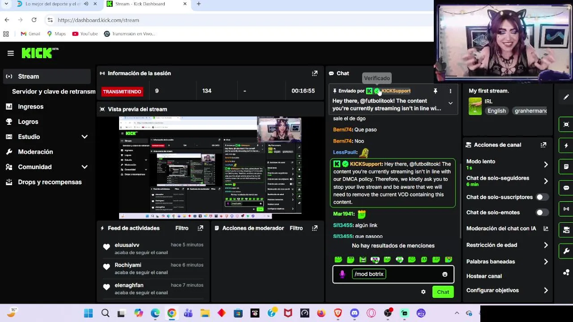Screen dimensions: 573x322
Task: Click the chat message input field
Action: (393, 274)
